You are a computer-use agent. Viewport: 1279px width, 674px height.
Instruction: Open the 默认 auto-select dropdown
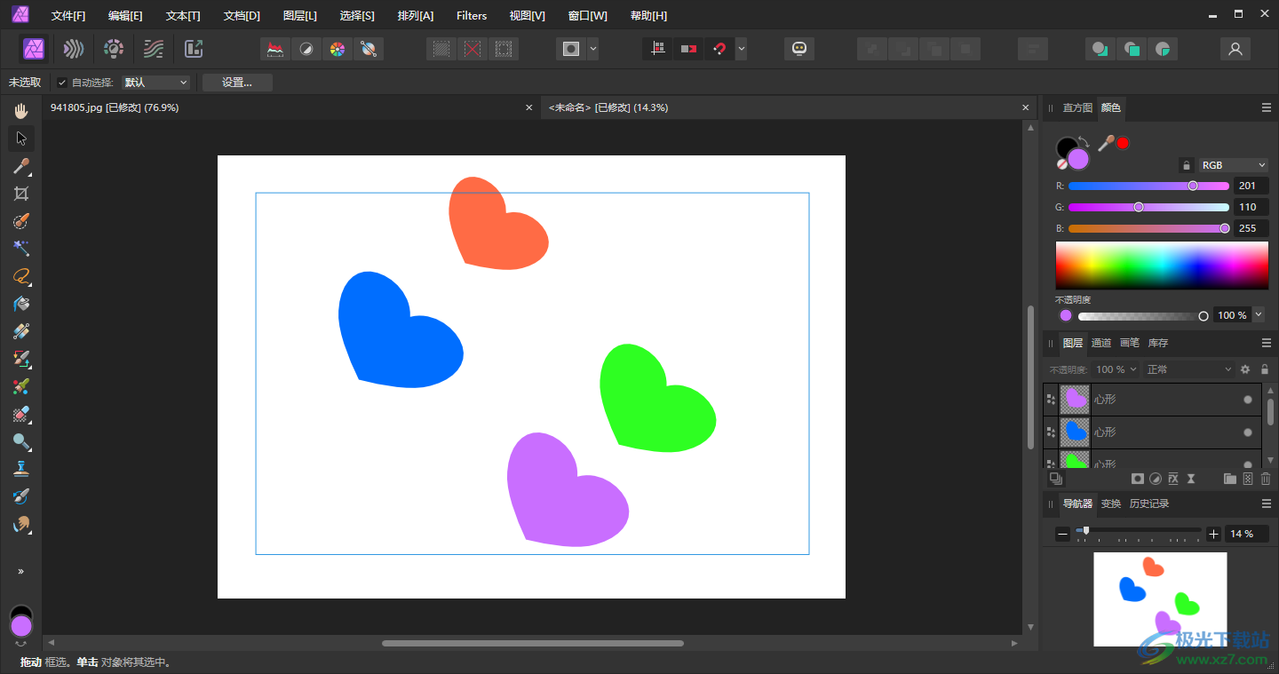click(x=156, y=83)
